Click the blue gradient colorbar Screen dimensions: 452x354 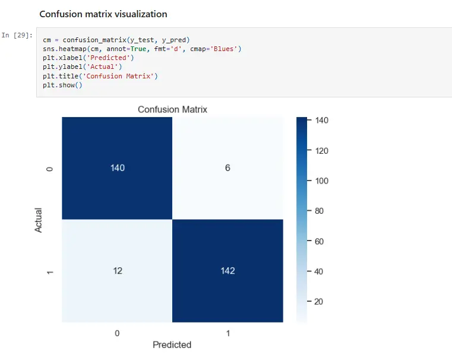tap(301, 220)
